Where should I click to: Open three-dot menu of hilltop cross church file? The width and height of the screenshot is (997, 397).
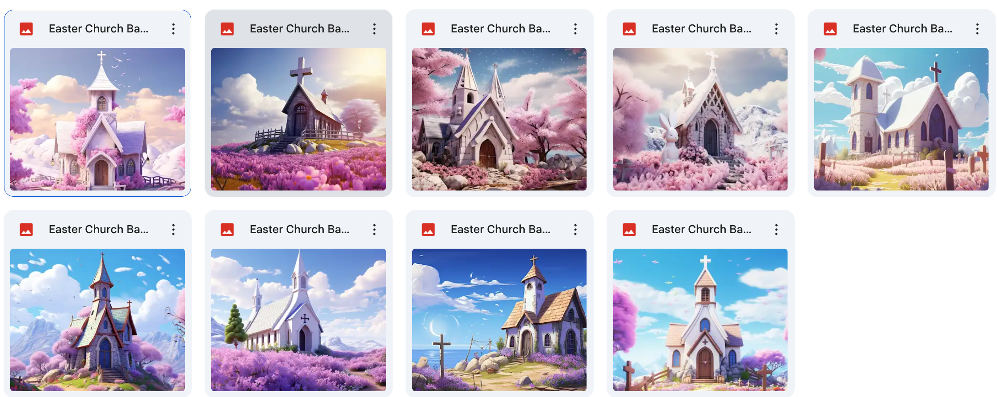(x=374, y=29)
